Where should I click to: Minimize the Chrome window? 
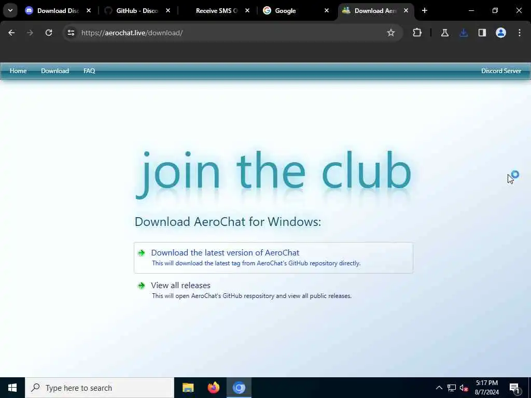(471, 10)
